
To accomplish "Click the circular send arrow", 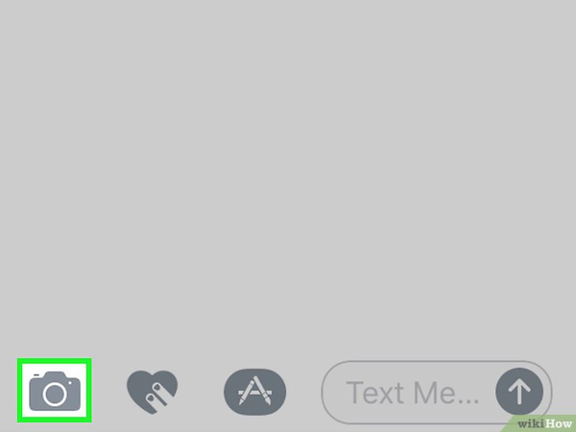I will click(x=519, y=392).
